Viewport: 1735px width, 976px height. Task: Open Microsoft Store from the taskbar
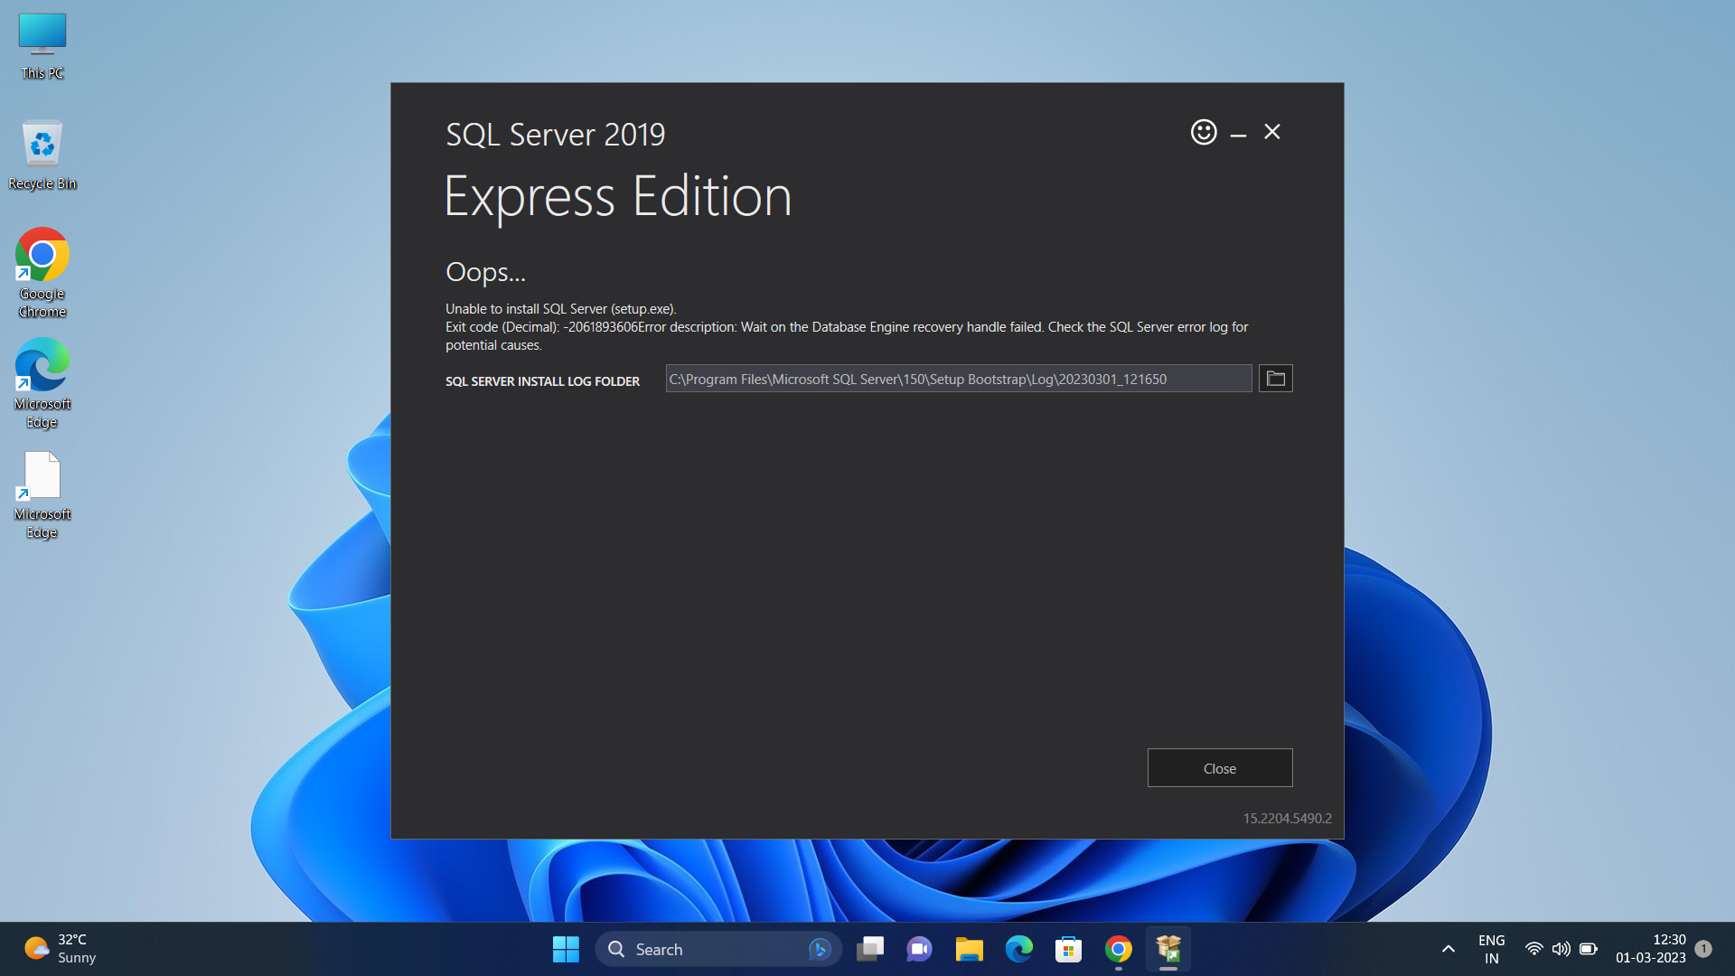pyautogui.click(x=1068, y=949)
